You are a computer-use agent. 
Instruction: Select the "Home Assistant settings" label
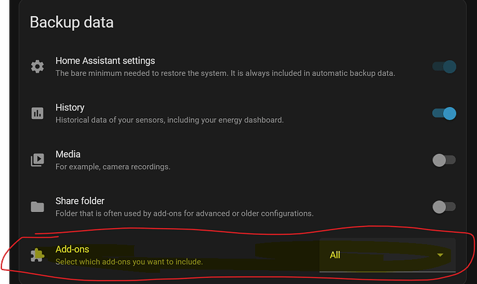pyautogui.click(x=105, y=61)
